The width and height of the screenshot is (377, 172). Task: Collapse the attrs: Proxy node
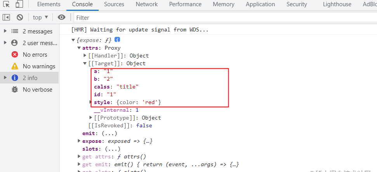[79, 48]
